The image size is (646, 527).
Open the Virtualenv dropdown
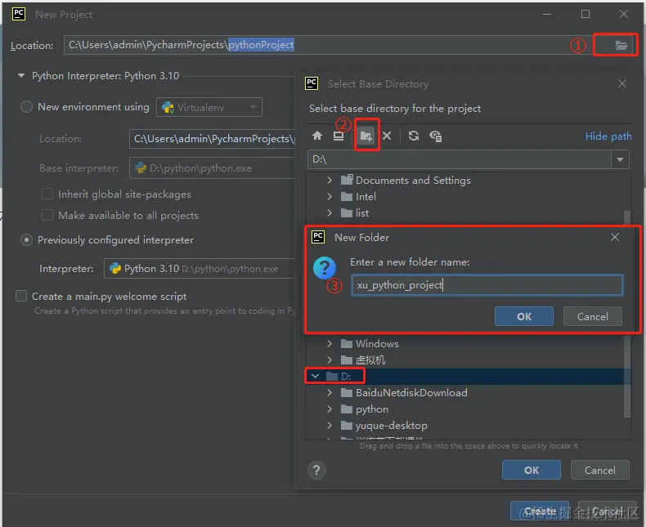click(x=209, y=107)
